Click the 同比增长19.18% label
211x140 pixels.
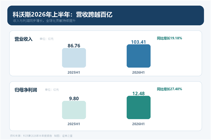170,38
